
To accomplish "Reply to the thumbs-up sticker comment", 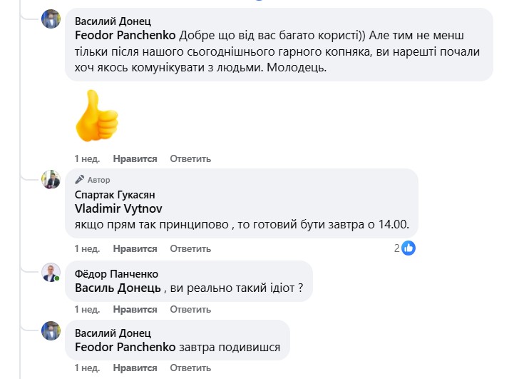I will pyautogui.click(x=190, y=158).
